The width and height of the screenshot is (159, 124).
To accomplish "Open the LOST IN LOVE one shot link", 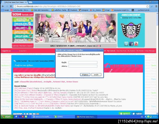I will (x=41, y=104).
